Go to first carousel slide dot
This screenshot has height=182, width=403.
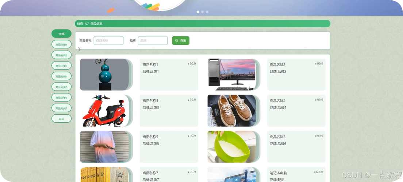click(198, 12)
